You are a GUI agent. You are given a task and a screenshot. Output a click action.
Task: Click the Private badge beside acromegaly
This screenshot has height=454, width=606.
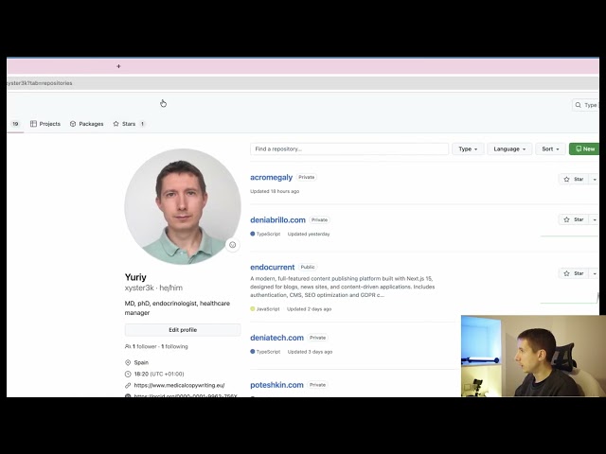click(x=307, y=177)
